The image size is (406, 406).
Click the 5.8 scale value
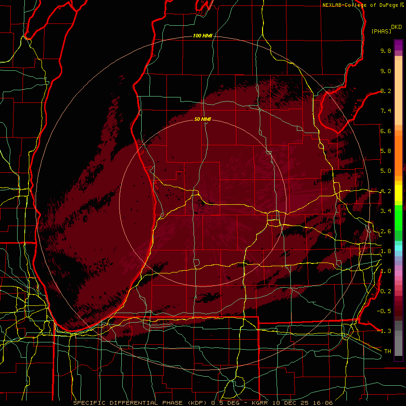tap(386, 151)
